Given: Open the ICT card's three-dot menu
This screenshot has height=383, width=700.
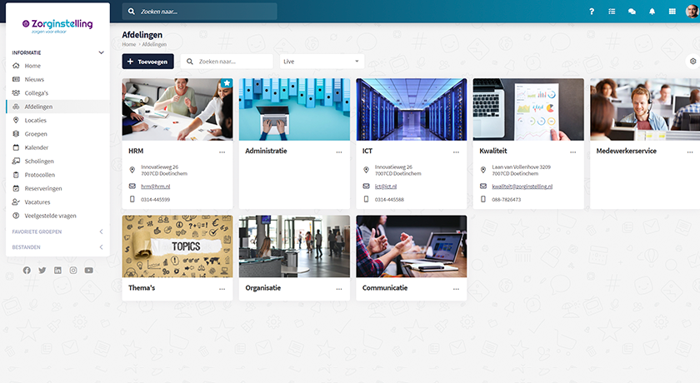Looking at the screenshot, I should 456,152.
